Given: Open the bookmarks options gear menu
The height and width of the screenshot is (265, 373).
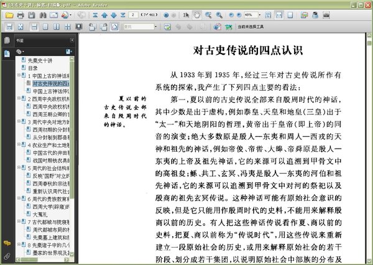Looking at the screenshot, I should (x=20, y=52).
